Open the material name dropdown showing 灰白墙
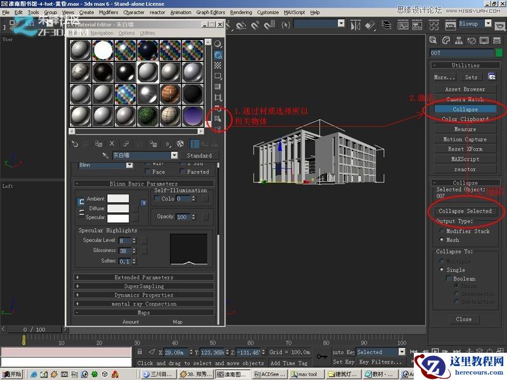Viewport: 507px width, 380px height. click(x=174, y=156)
